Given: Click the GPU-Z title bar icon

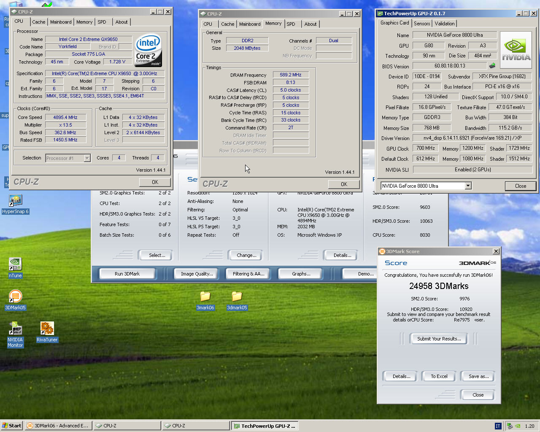Looking at the screenshot, I should (380, 13).
